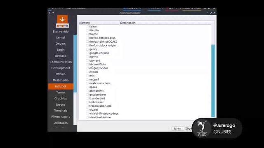
Task: Click the Descripción column header
Action: (165, 23)
